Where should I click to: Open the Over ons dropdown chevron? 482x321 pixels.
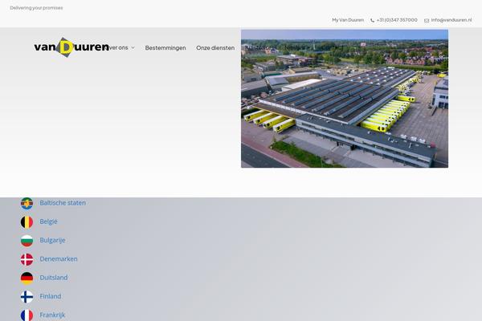133,47
